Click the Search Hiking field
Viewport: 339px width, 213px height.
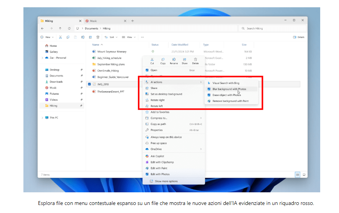[273, 28]
